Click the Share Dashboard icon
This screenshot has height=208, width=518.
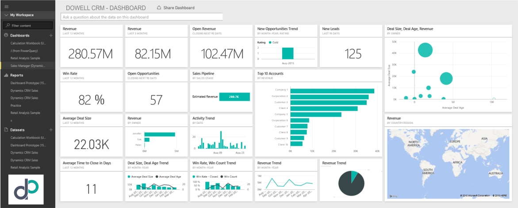pyautogui.click(x=159, y=8)
